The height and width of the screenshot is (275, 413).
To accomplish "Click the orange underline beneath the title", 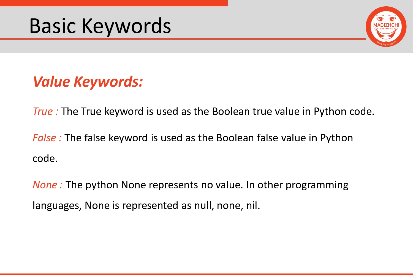I will point(183,39).
